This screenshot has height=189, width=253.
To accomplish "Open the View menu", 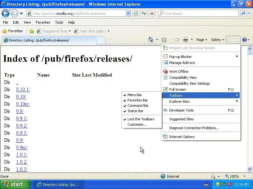I will click(x=27, y=22).
